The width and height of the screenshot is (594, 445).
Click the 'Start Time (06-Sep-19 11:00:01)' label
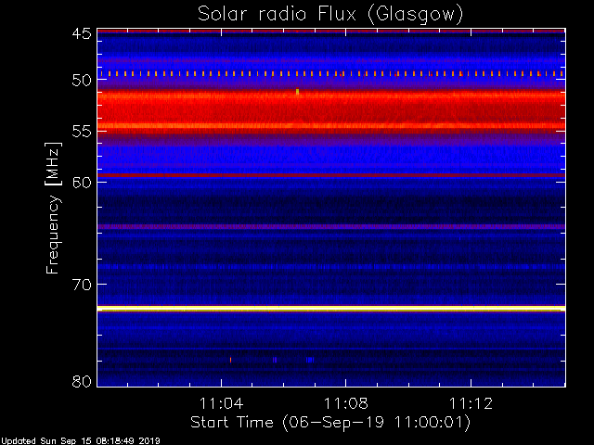(330, 423)
